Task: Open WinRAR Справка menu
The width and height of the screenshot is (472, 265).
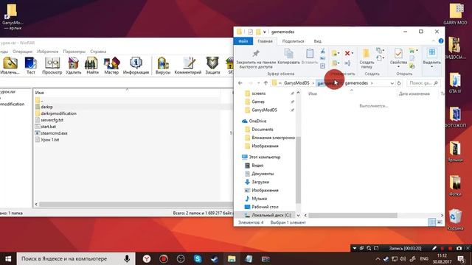Action: tap(98, 52)
